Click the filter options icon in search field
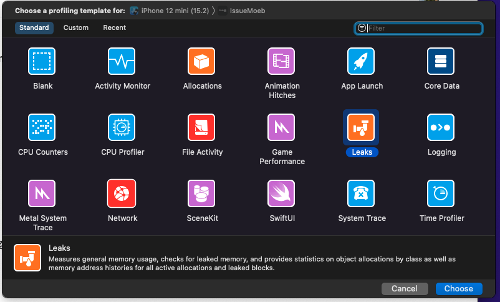 tap(362, 28)
